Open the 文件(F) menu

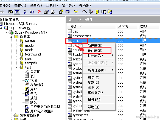5,5
